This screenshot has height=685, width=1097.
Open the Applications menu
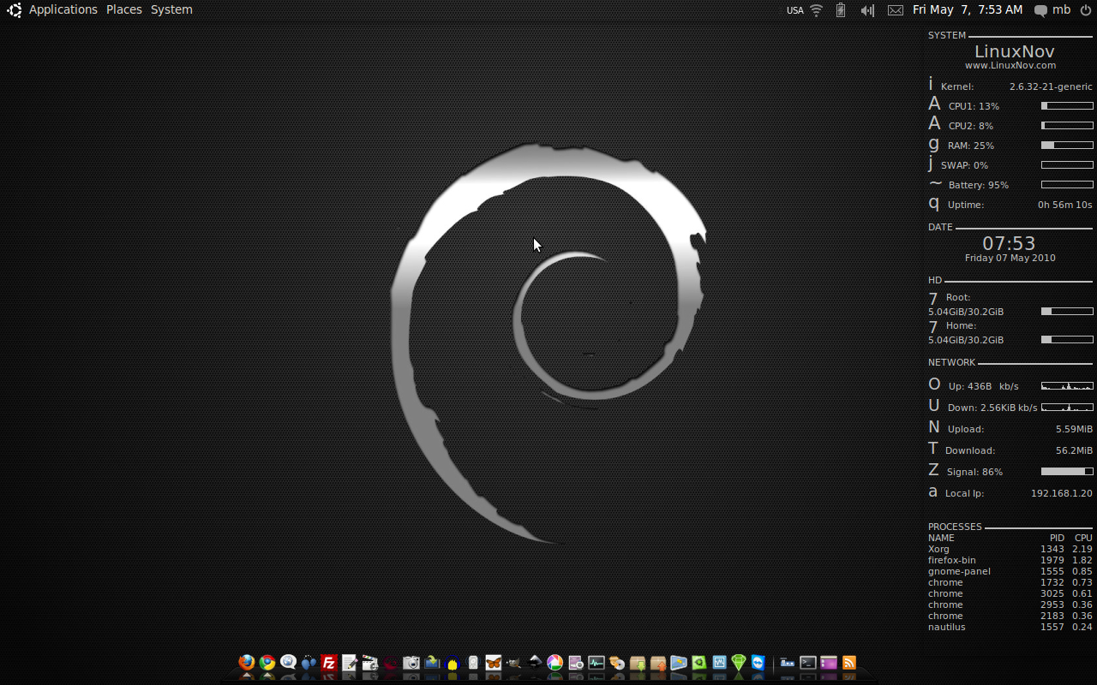pos(63,9)
